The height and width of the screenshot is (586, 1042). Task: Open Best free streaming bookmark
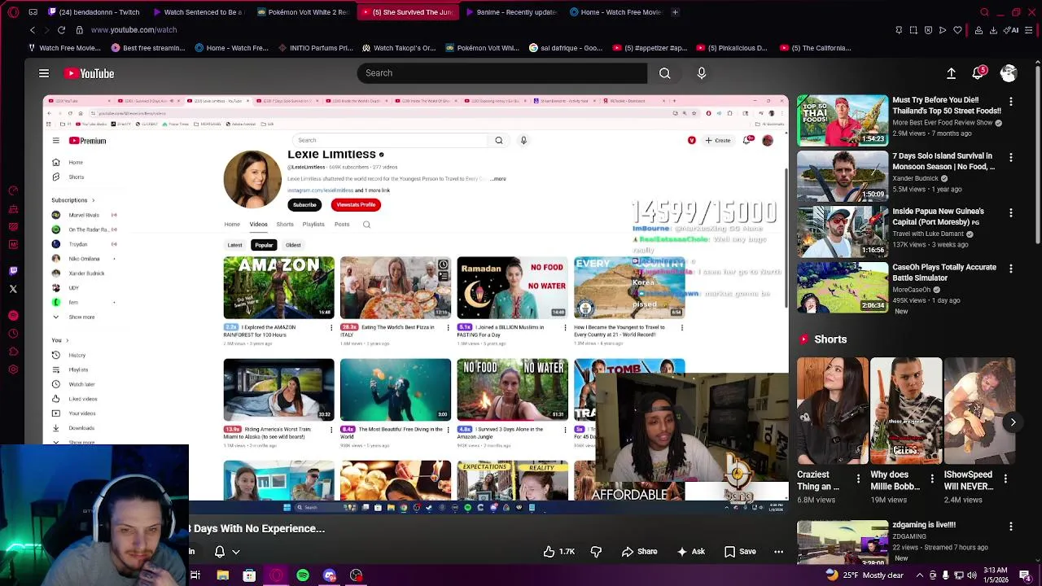click(148, 48)
